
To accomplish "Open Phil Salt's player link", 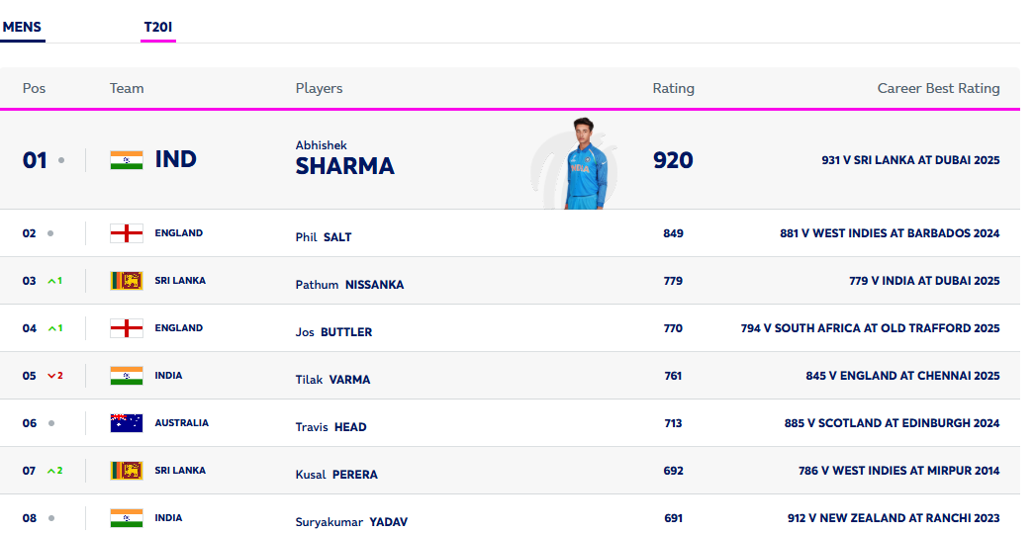I will 324,237.
